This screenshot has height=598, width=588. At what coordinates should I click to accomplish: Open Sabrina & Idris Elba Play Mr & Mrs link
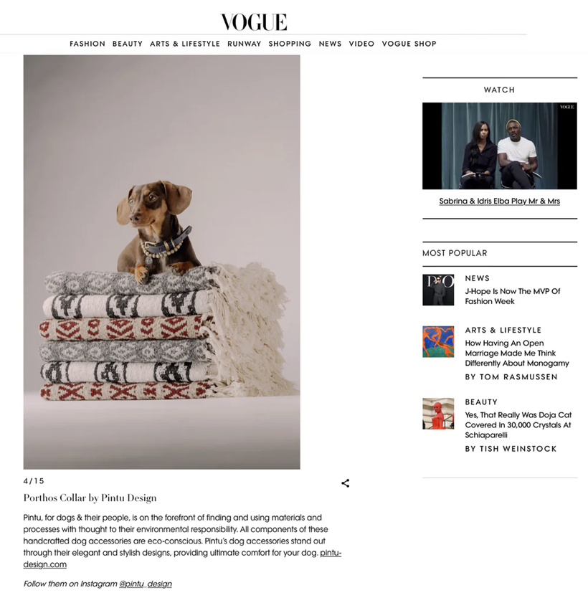tap(500, 201)
